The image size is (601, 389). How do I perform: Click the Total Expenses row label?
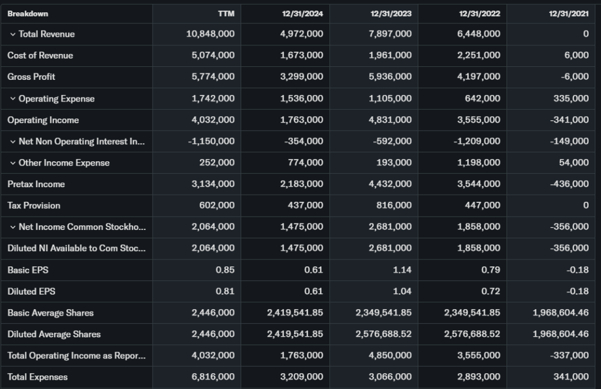point(38,377)
